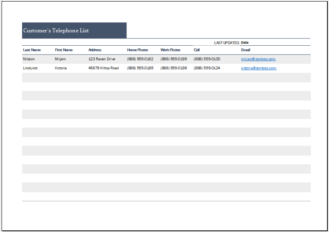Image resolution: width=329 pixels, height=232 pixels.
Task: Click the 45678 Hilltop Road address cell
Action: 104,68
